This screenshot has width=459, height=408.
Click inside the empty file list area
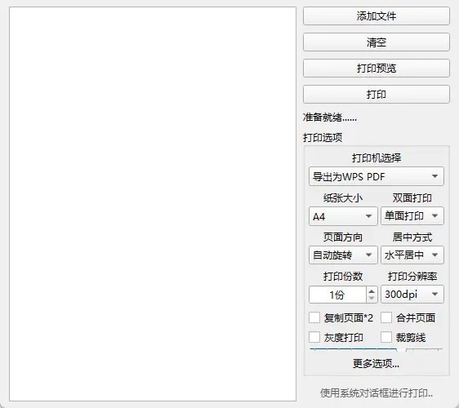point(153,204)
